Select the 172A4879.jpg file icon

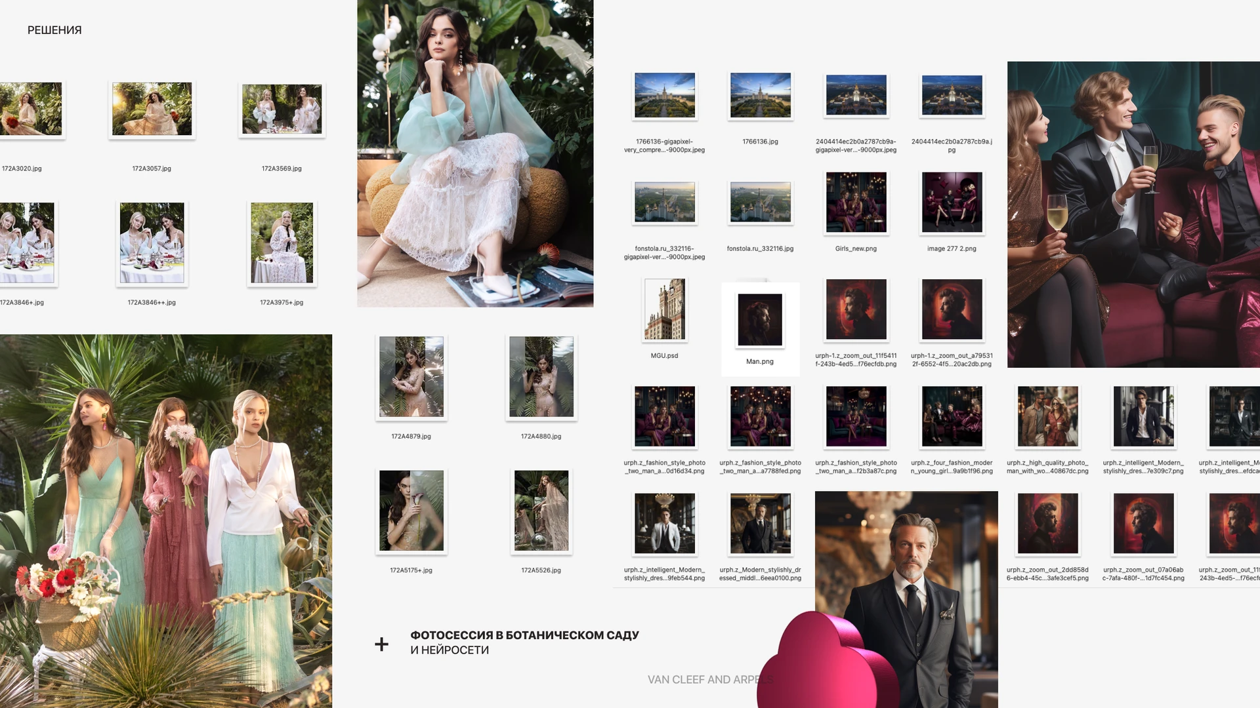pyautogui.click(x=411, y=376)
